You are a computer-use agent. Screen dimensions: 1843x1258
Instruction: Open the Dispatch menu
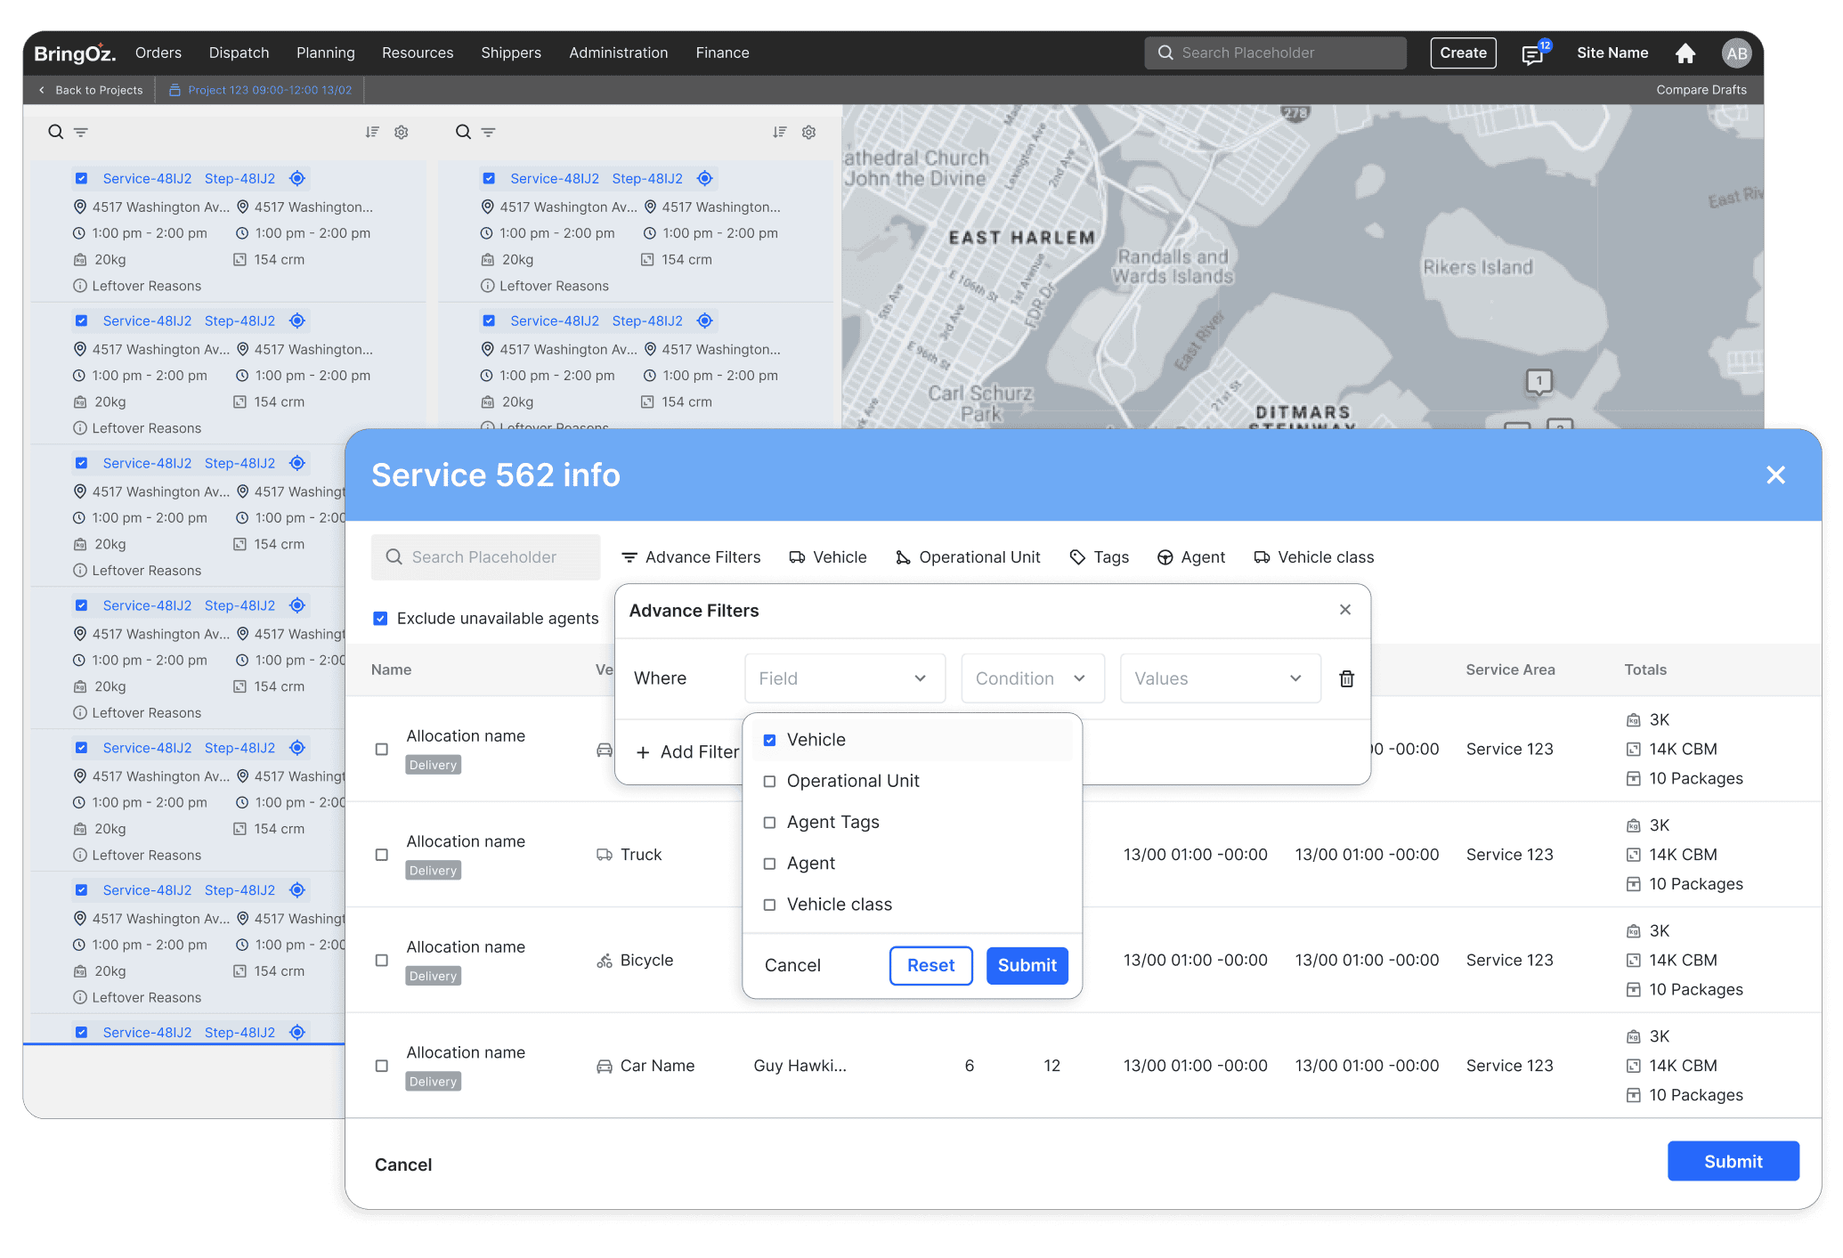239,53
